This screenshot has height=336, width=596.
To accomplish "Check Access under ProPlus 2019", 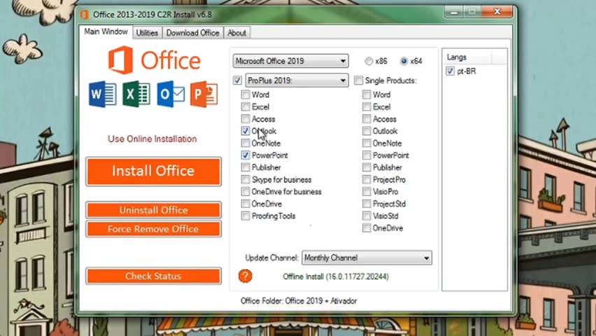I will pyautogui.click(x=246, y=119).
